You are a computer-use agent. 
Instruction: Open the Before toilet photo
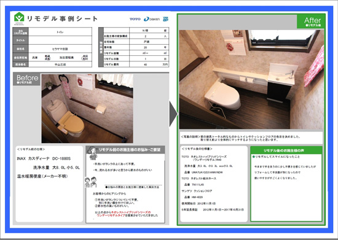(87, 109)
